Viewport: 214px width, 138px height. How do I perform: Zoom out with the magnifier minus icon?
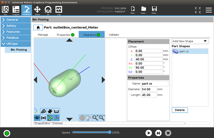(x=102, y=118)
